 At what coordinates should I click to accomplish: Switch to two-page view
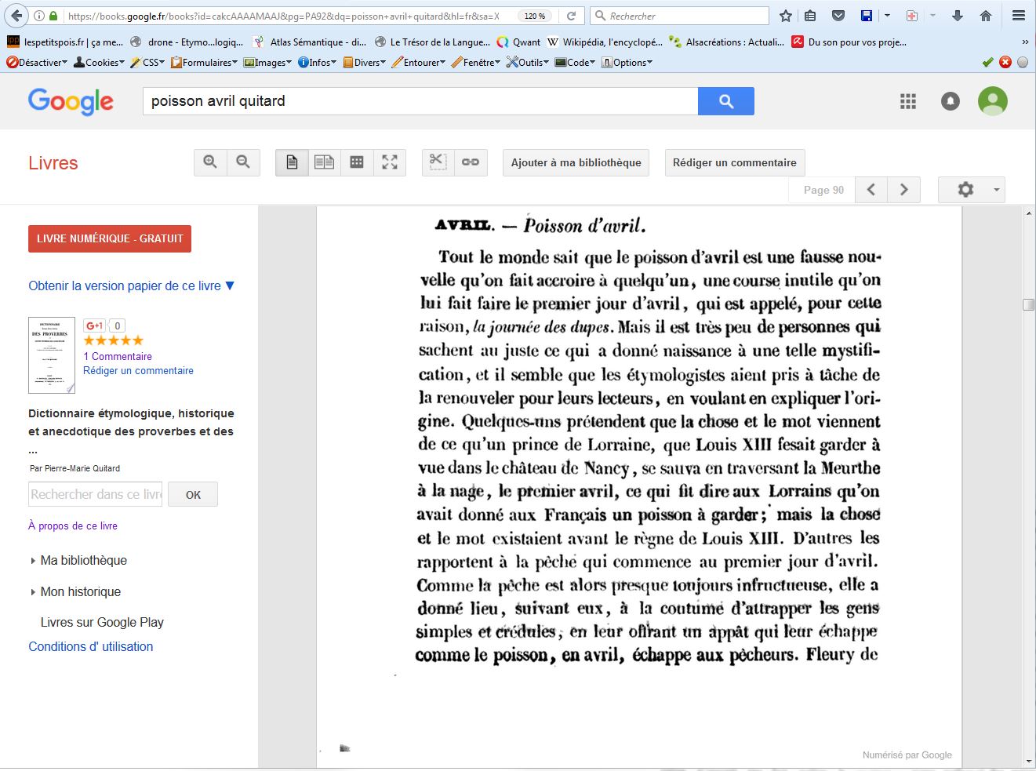click(324, 162)
